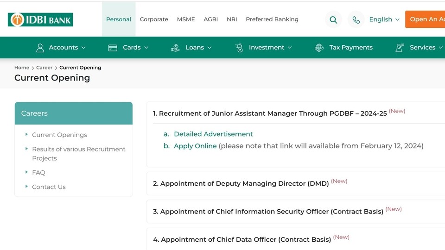Open Current Openings in Careers sidebar

pyautogui.click(x=59, y=135)
